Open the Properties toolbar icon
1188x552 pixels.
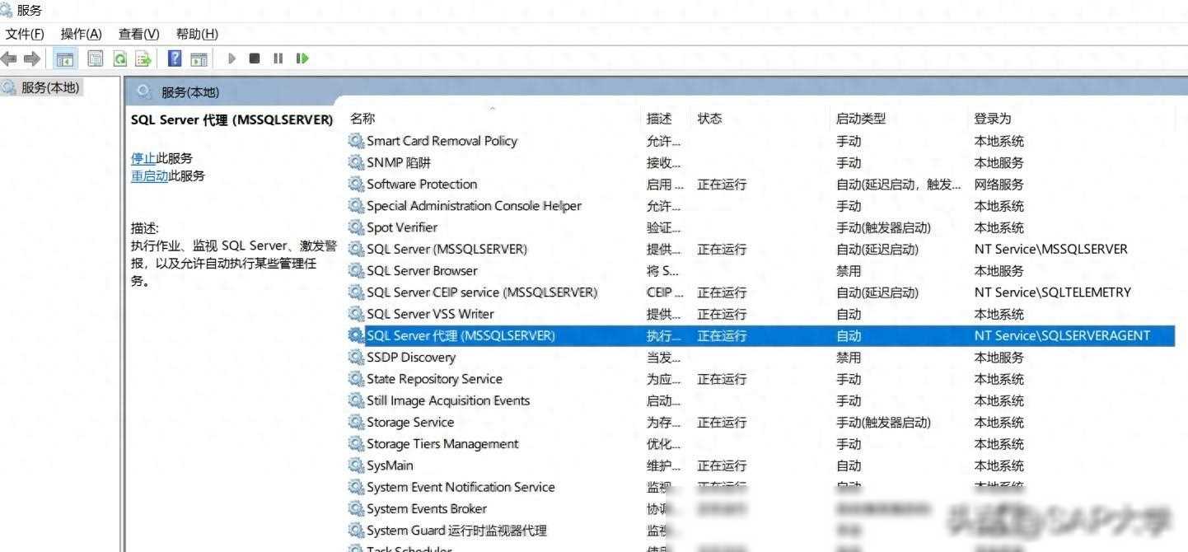coord(96,58)
